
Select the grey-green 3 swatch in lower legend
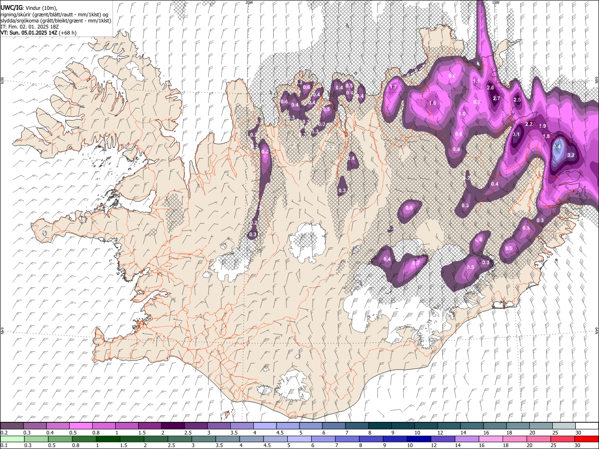tap(203, 439)
